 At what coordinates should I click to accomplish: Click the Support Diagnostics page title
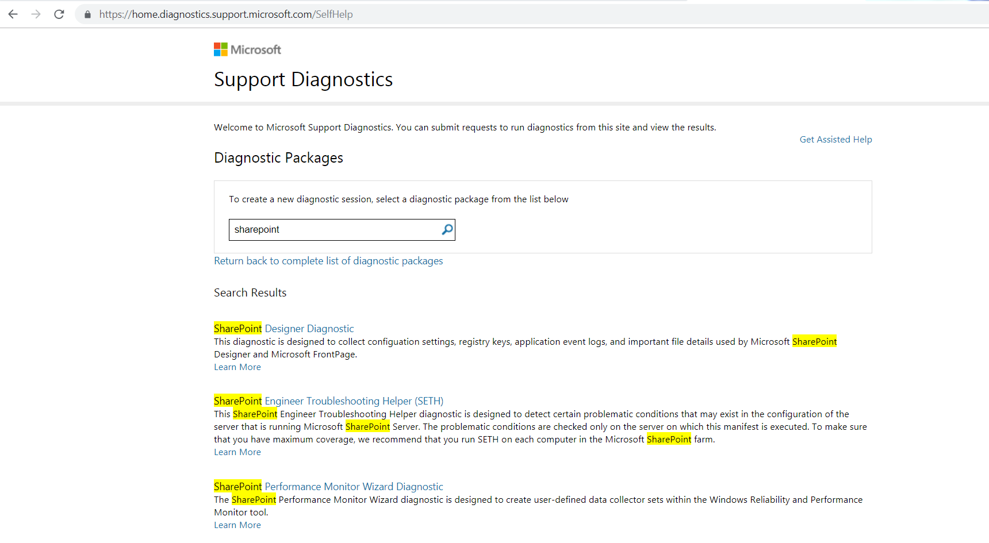click(x=303, y=79)
